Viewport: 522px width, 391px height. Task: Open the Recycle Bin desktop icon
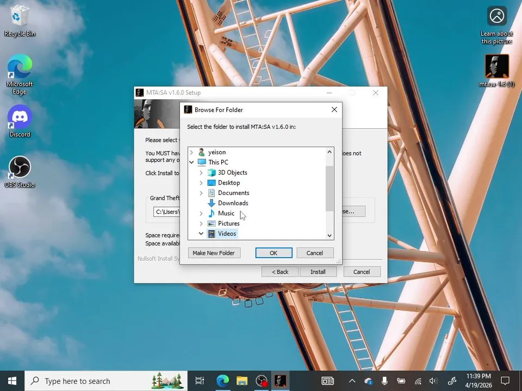coord(20,21)
